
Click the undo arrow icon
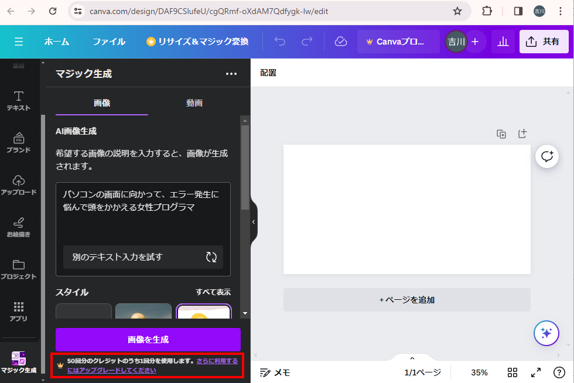coord(280,42)
